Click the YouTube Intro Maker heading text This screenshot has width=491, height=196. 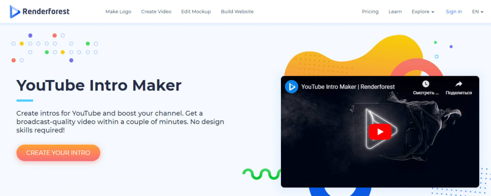click(99, 85)
